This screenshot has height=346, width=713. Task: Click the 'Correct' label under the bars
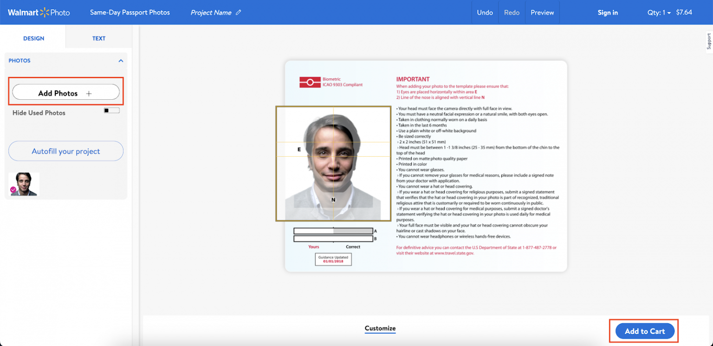(353, 247)
